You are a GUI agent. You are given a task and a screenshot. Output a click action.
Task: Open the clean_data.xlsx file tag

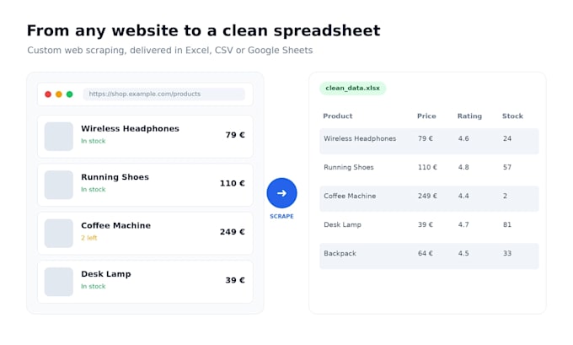(x=352, y=89)
